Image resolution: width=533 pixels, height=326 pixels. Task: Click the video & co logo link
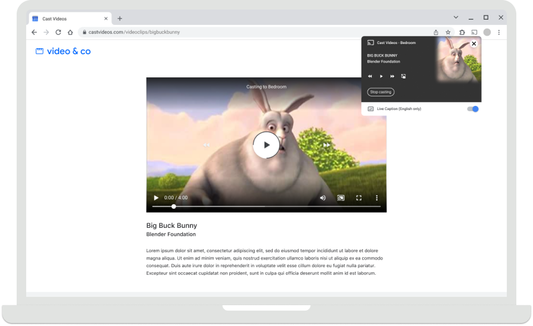click(x=63, y=51)
